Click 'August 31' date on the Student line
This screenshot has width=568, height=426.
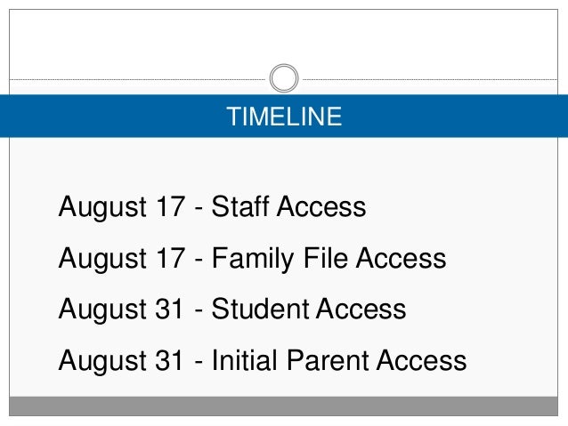click(120, 309)
